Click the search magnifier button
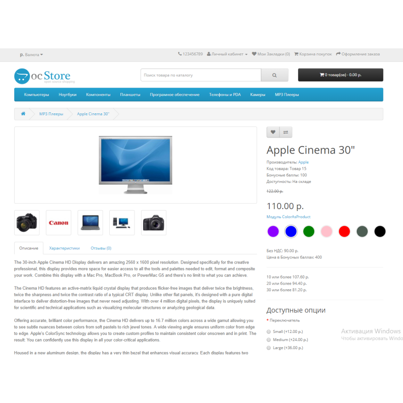The width and height of the screenshot is (403, 403). 275,75
